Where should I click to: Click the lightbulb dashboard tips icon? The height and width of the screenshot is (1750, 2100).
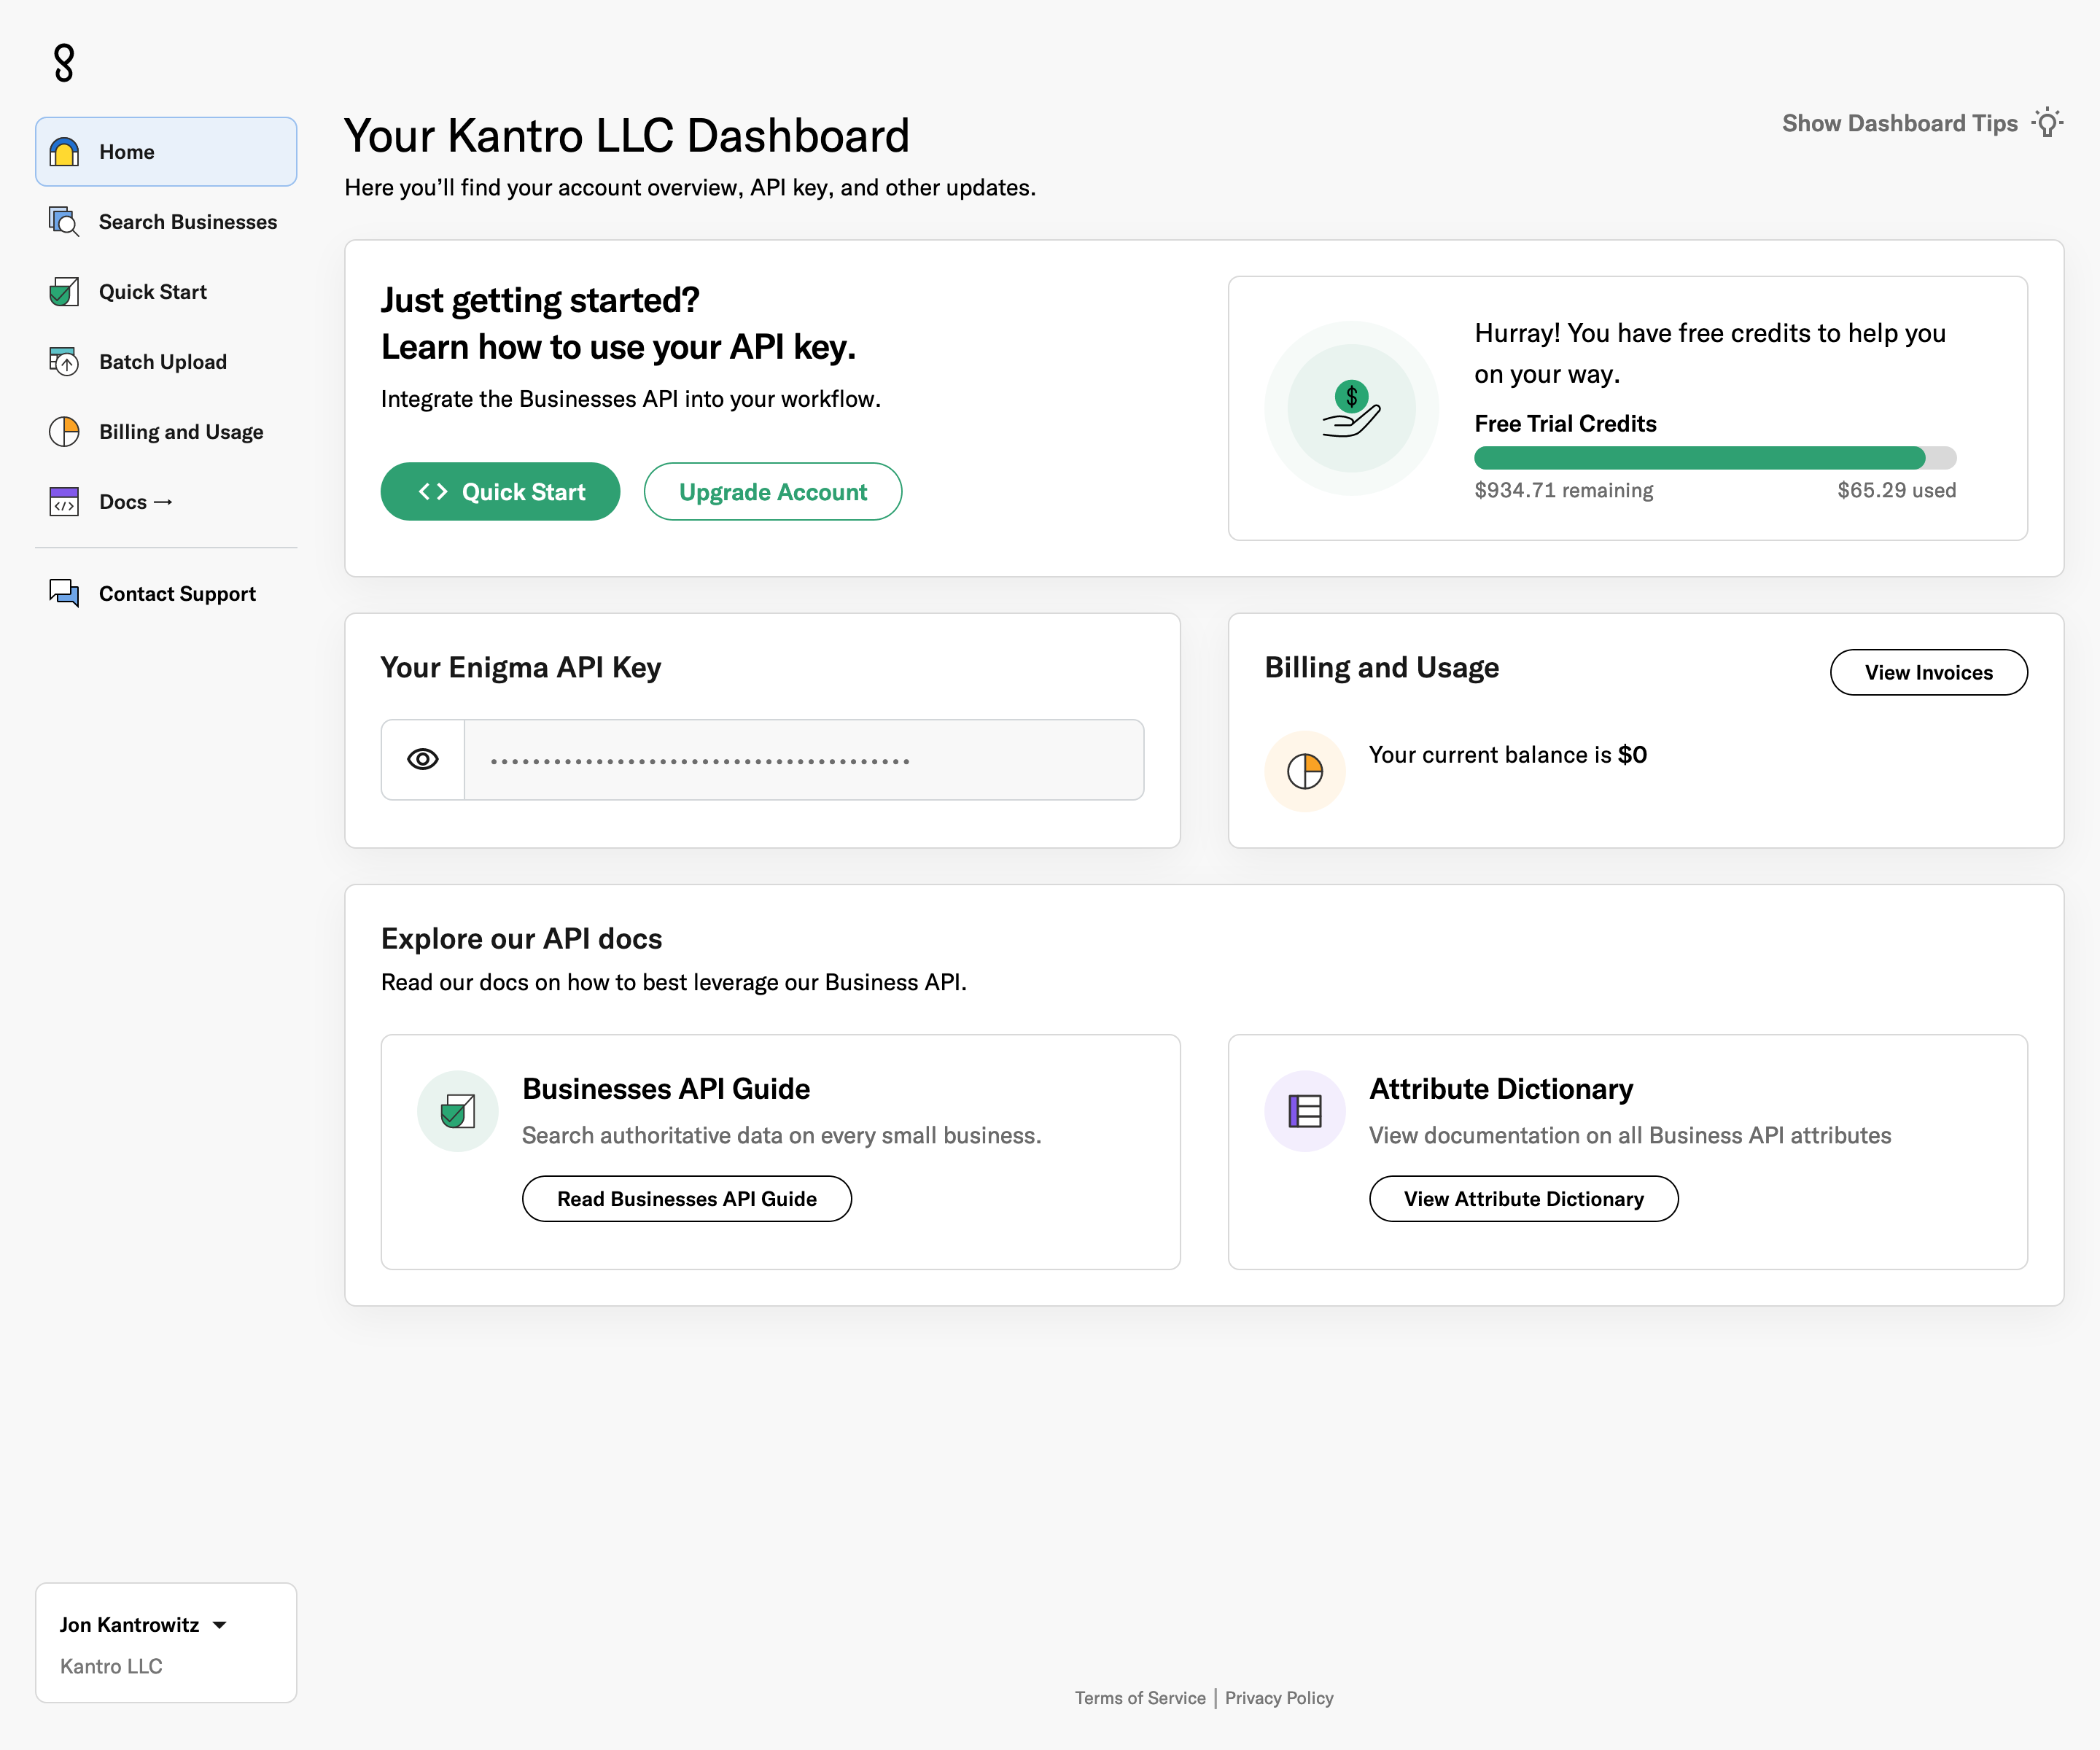click(2047, 123)
